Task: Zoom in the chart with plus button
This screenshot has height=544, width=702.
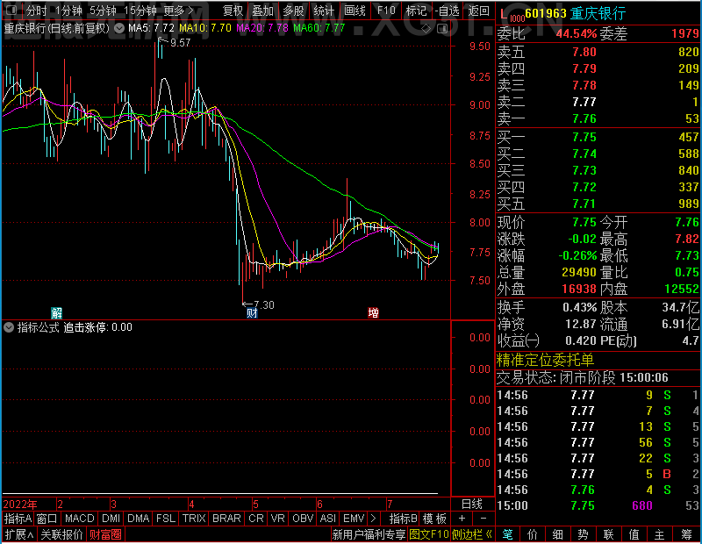Action: (x=462, y=519)
